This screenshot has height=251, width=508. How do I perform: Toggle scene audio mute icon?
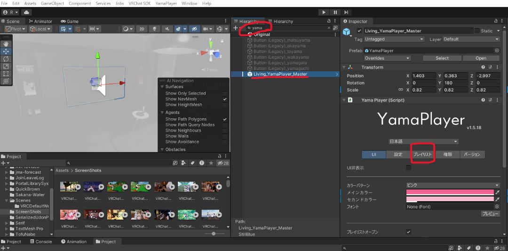(x=167, y=29)
